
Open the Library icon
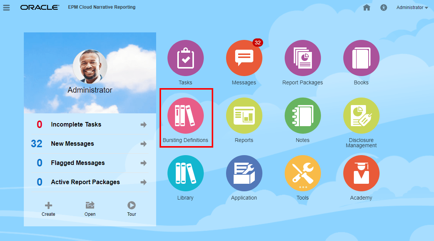[186, 173]
